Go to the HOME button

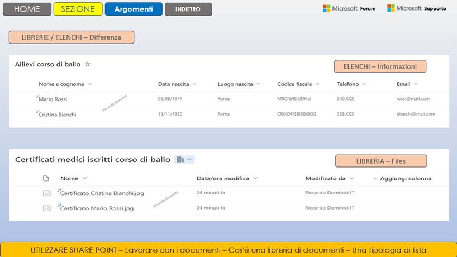27,9
